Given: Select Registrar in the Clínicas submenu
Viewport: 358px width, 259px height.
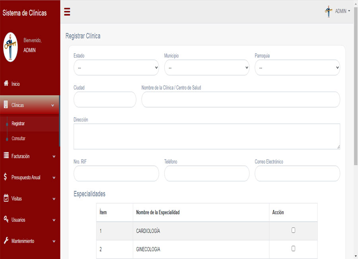Looking at the screenshot, I should (x=18, y=124).
